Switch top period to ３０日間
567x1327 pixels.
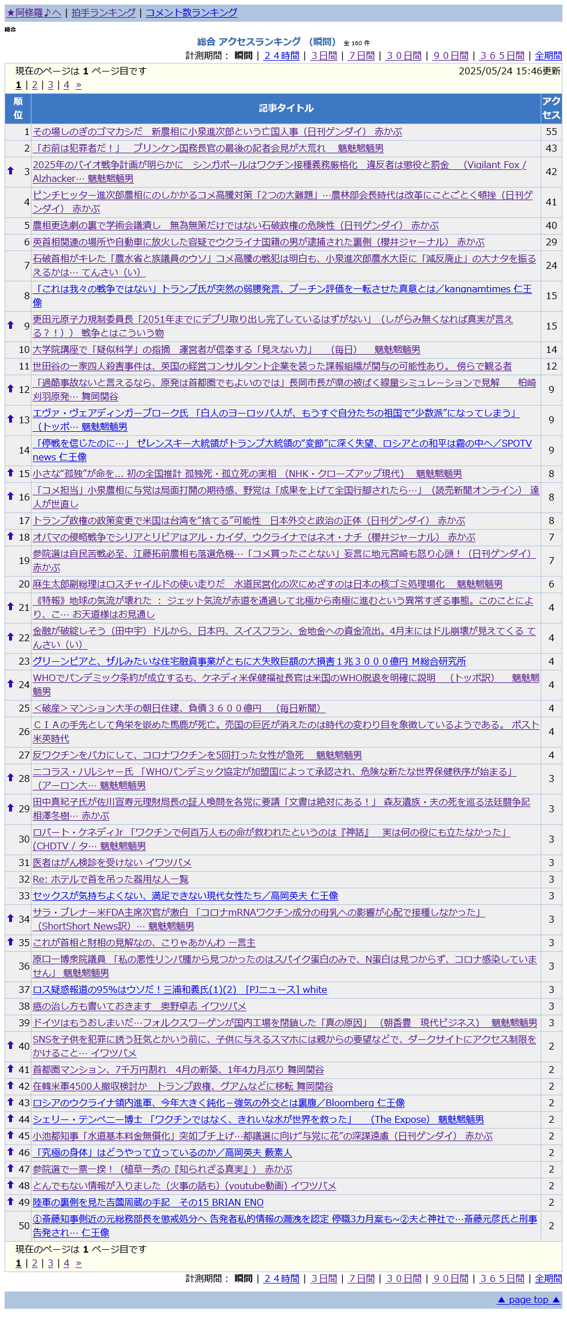point(404,55)
